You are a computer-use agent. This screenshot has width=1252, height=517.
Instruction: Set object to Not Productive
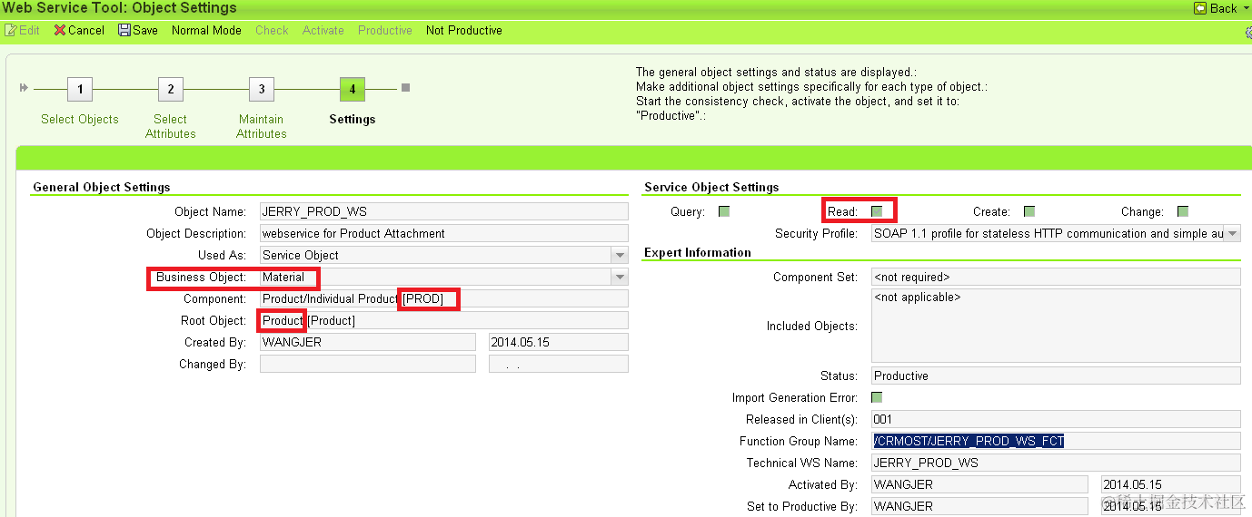(x=463, y=30)
